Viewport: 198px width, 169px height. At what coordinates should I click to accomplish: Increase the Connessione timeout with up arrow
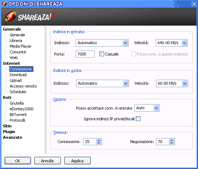(98, 140)
